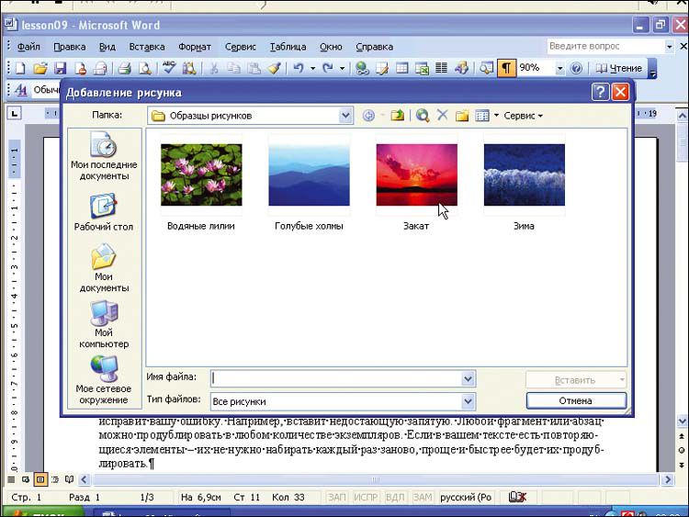Image resolution: width=689 pixels, height=517 pixels.
Task: Expand the 'Папка' folder dropdown
Action: (345, 116)
